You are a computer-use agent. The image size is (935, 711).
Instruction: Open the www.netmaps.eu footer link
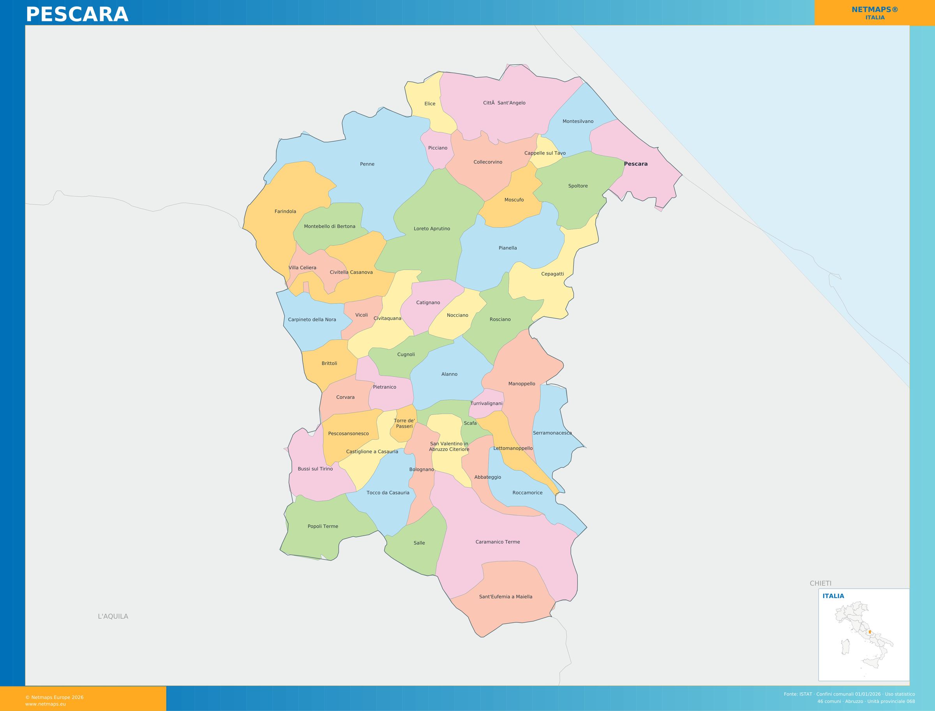[45, 704]
